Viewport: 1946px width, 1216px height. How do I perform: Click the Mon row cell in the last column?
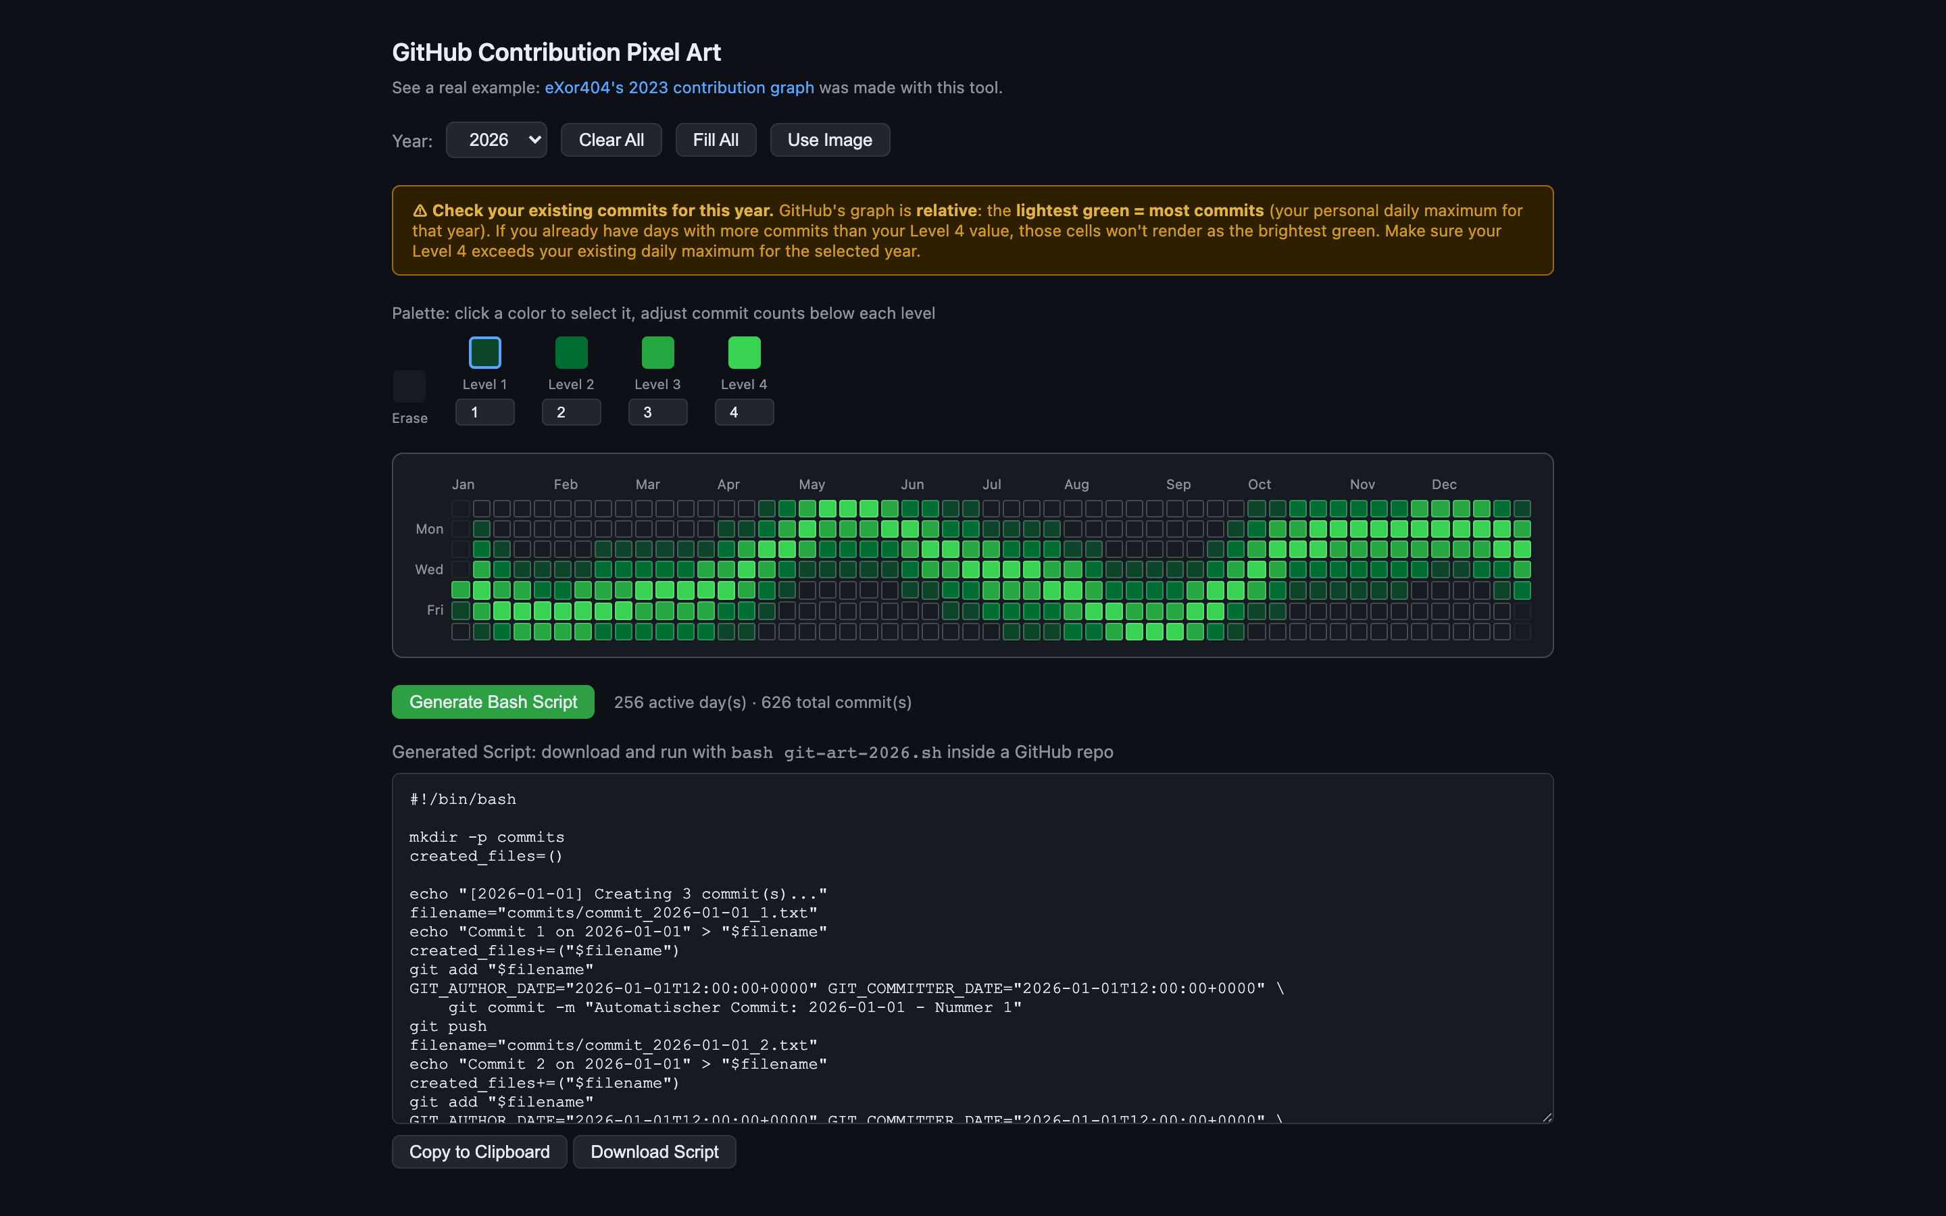(x=1522, y=529)
